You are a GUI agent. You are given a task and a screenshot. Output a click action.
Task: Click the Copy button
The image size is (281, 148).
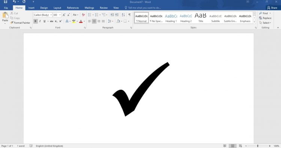15,18
